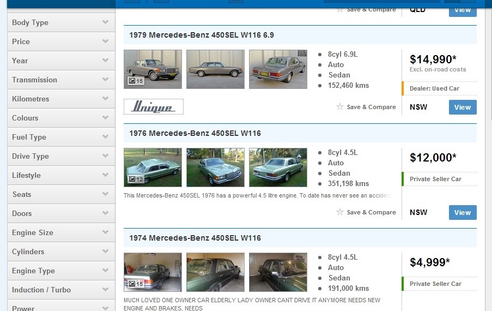
Task: Click the MUCH LOVED ONE OWNER CAR description
Action: pos(252,304)
